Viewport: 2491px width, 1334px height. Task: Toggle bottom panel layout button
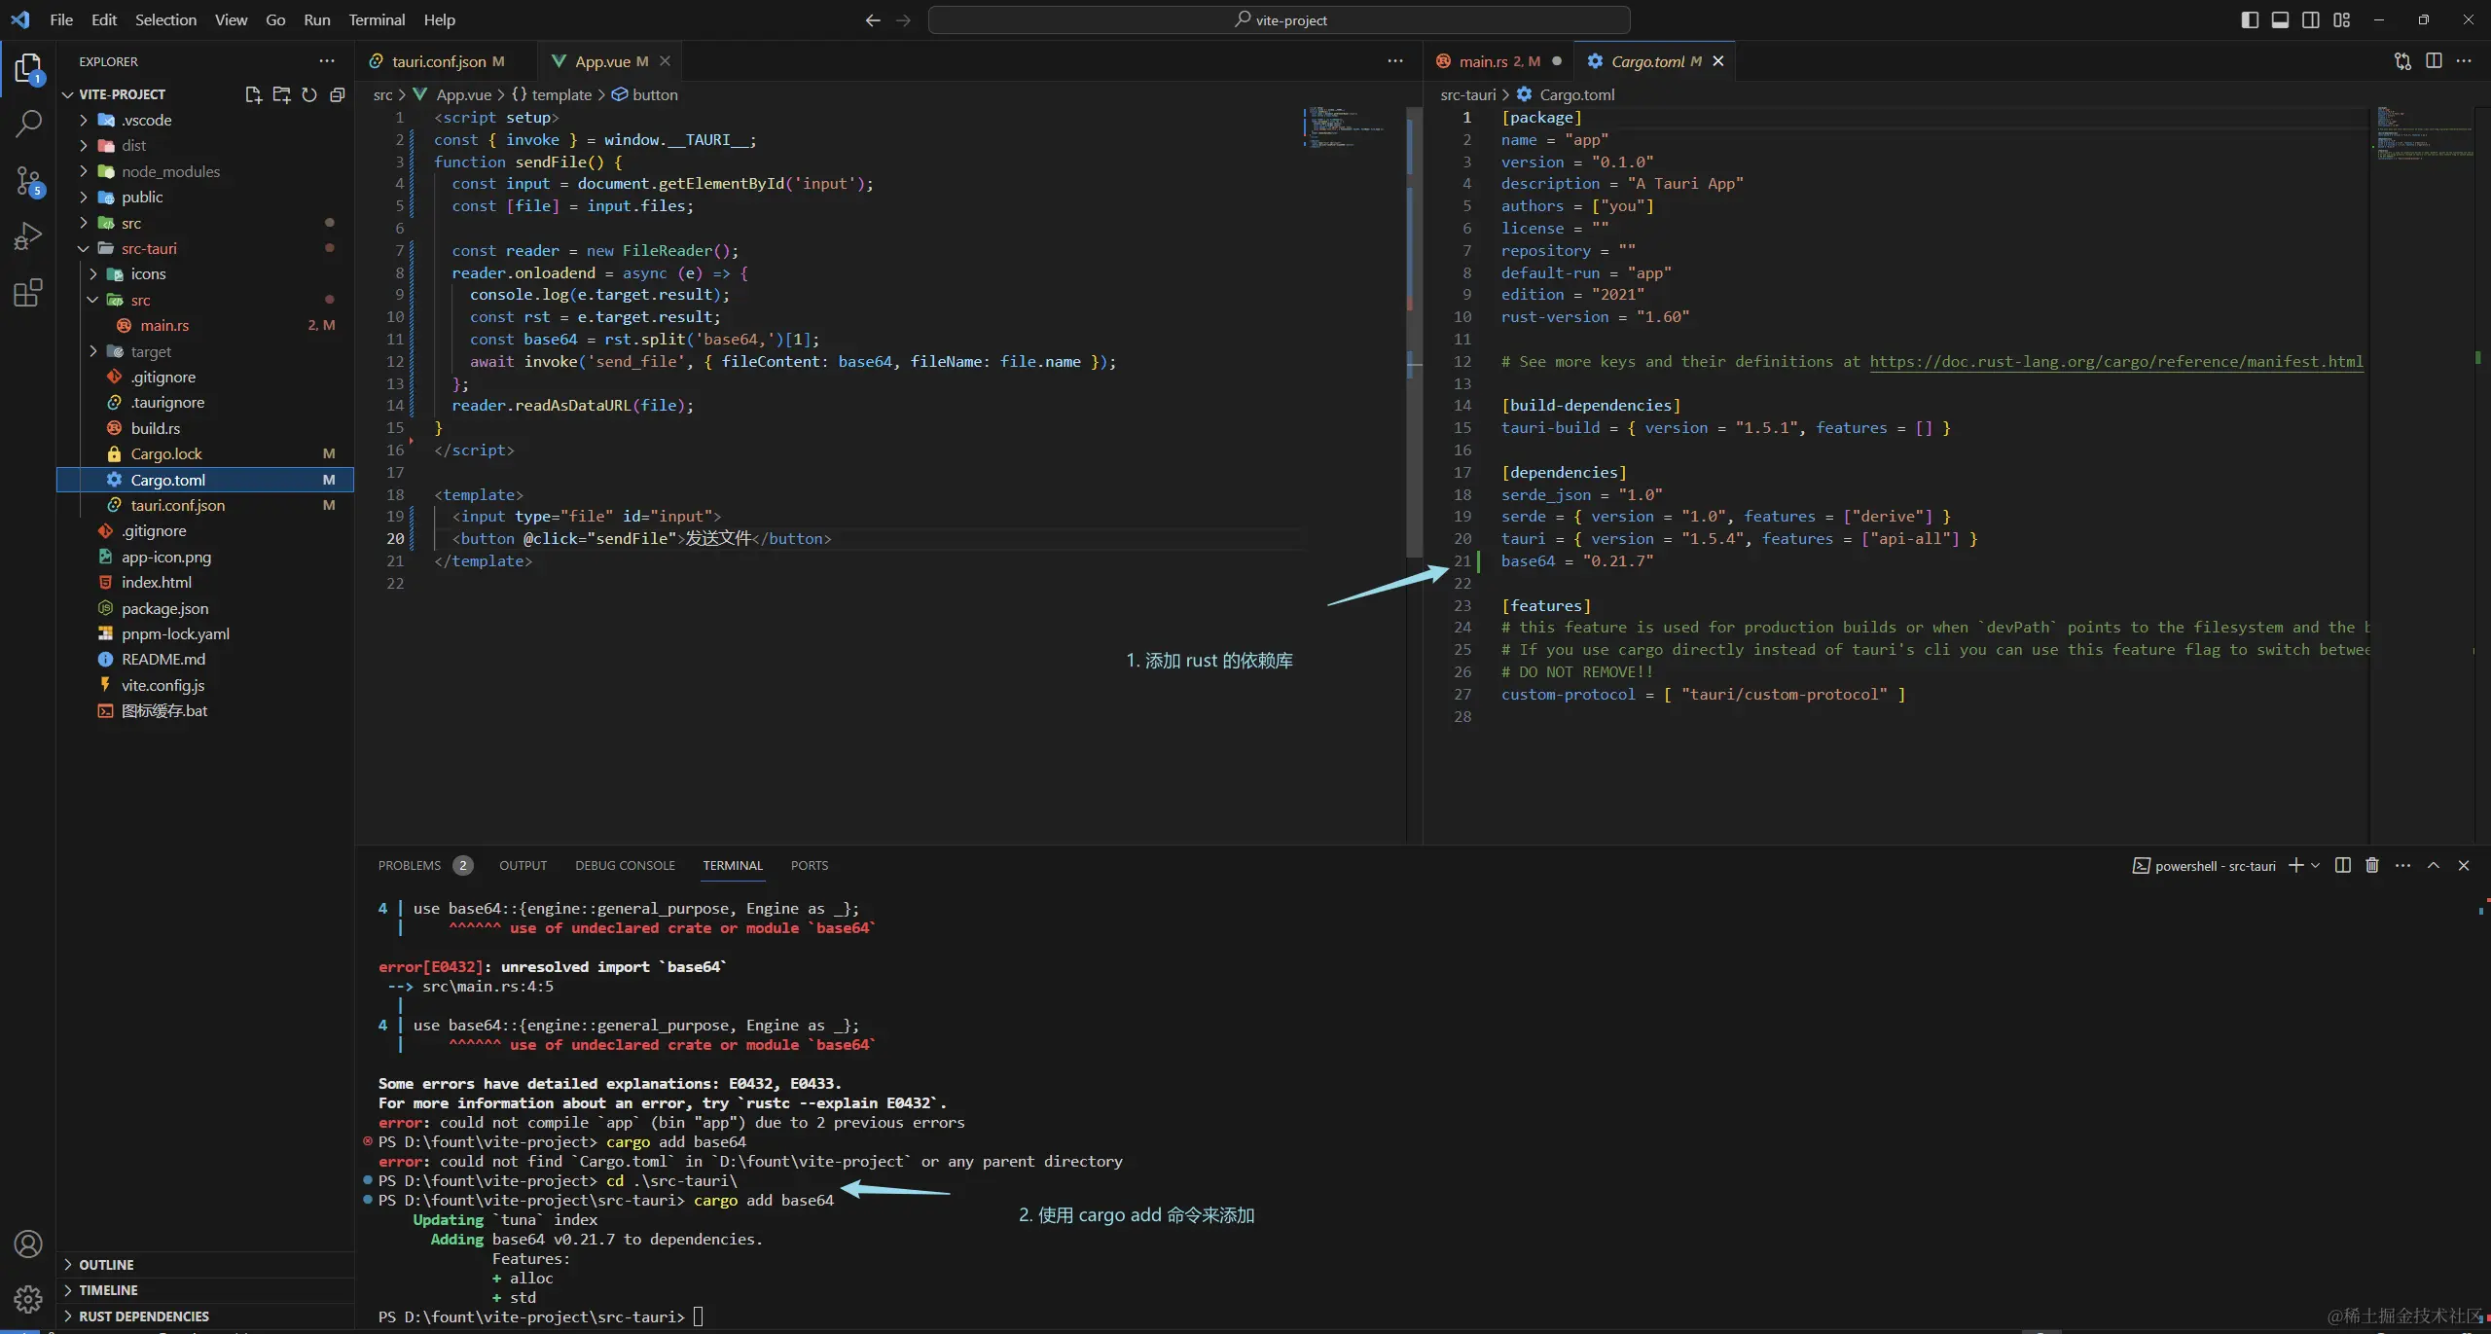coord(2280,19)
